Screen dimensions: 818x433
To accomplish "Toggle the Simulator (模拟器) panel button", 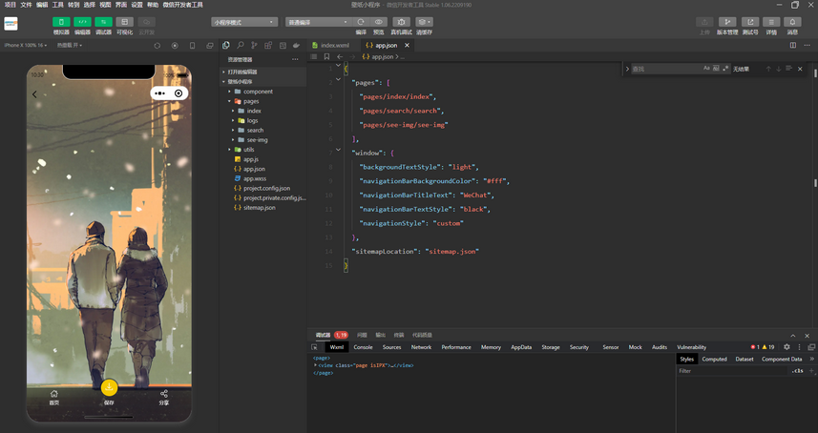I will [61, 22].
